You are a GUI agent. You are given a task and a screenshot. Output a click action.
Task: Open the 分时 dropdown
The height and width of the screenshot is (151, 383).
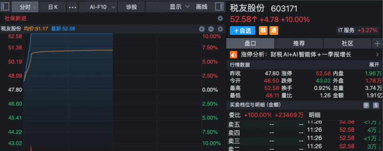(25, 7)
